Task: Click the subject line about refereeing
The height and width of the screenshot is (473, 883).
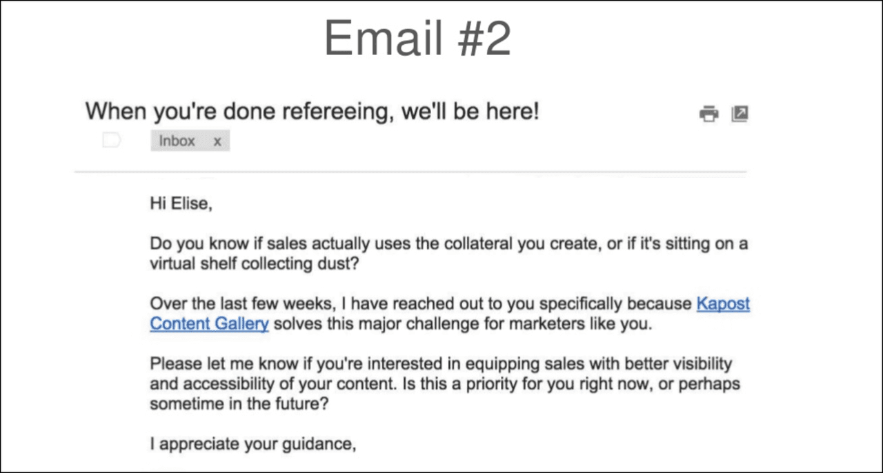Action: coord(312,112)
